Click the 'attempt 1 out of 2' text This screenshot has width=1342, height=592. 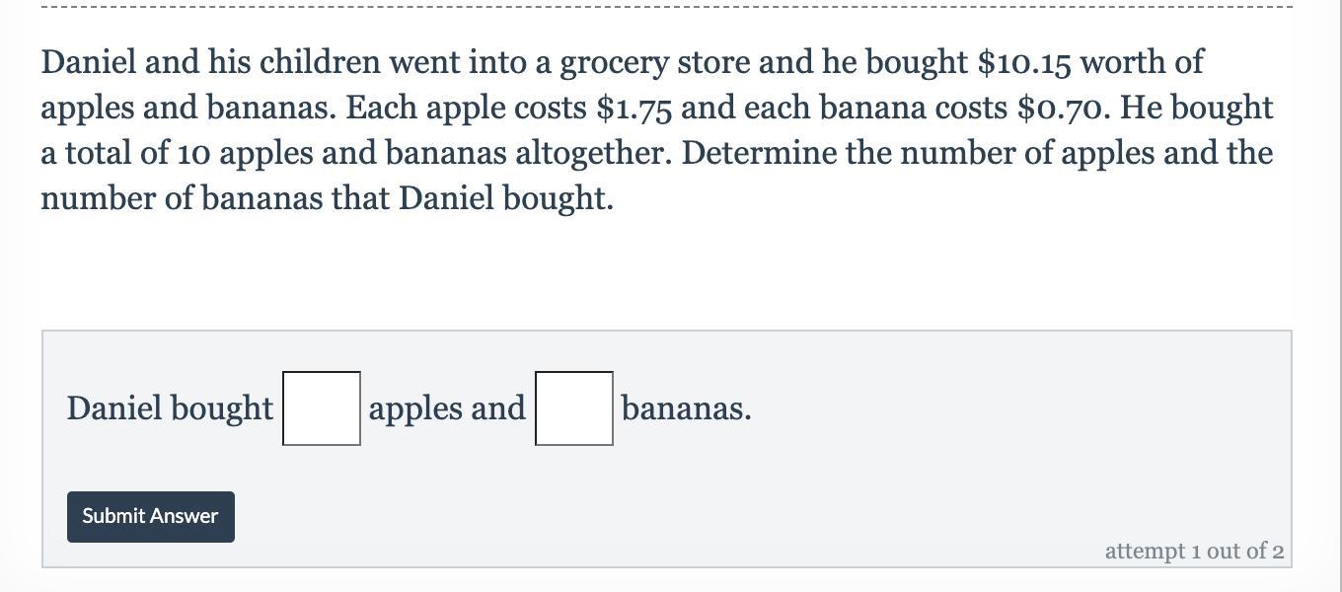[x=1194, y=551]
